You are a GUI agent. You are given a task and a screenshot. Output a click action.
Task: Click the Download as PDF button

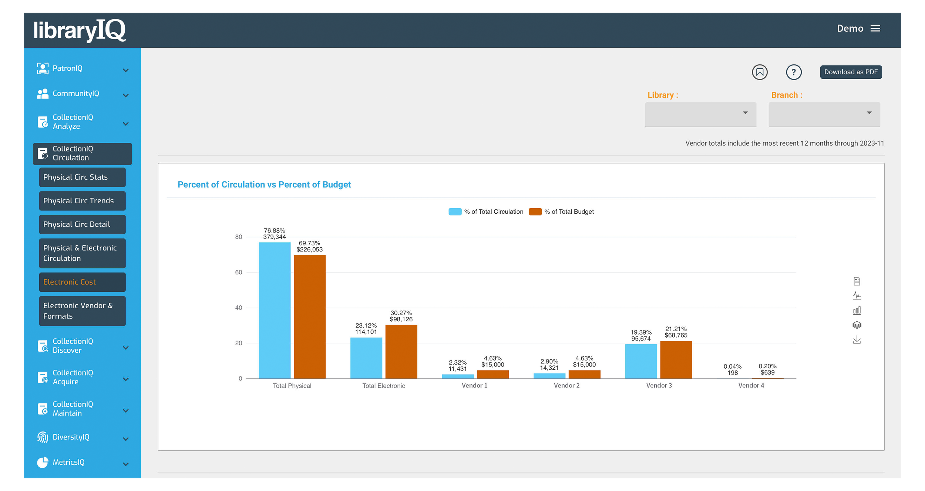point(850,72)
